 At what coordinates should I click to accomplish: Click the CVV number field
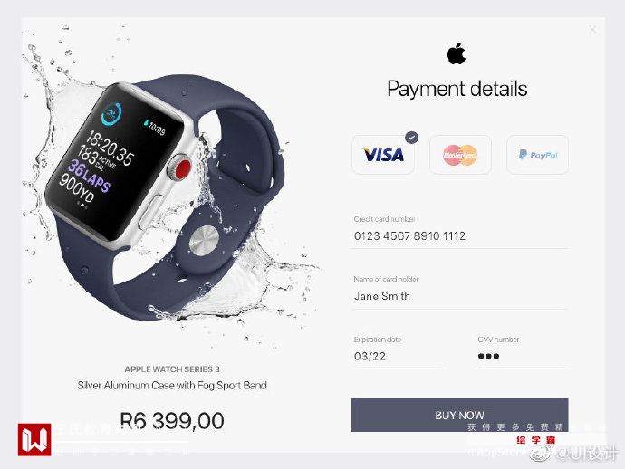click(x=522, y=356)
